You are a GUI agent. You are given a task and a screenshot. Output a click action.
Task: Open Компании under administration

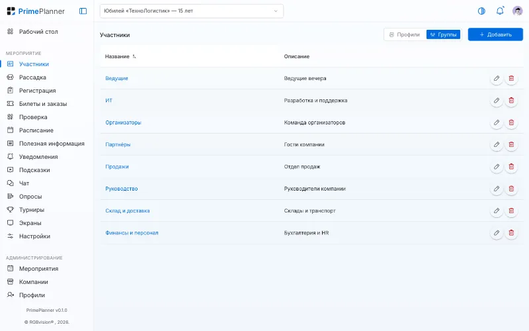click(46, 282)
